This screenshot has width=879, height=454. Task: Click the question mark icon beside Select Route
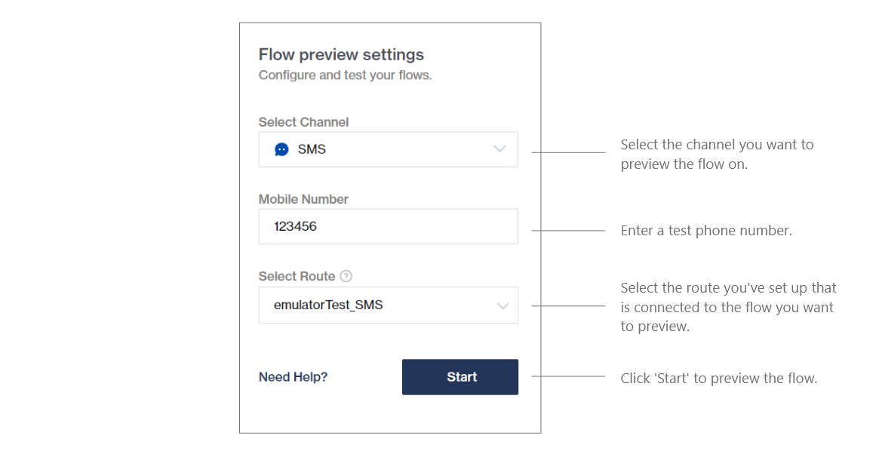[346, 276]
